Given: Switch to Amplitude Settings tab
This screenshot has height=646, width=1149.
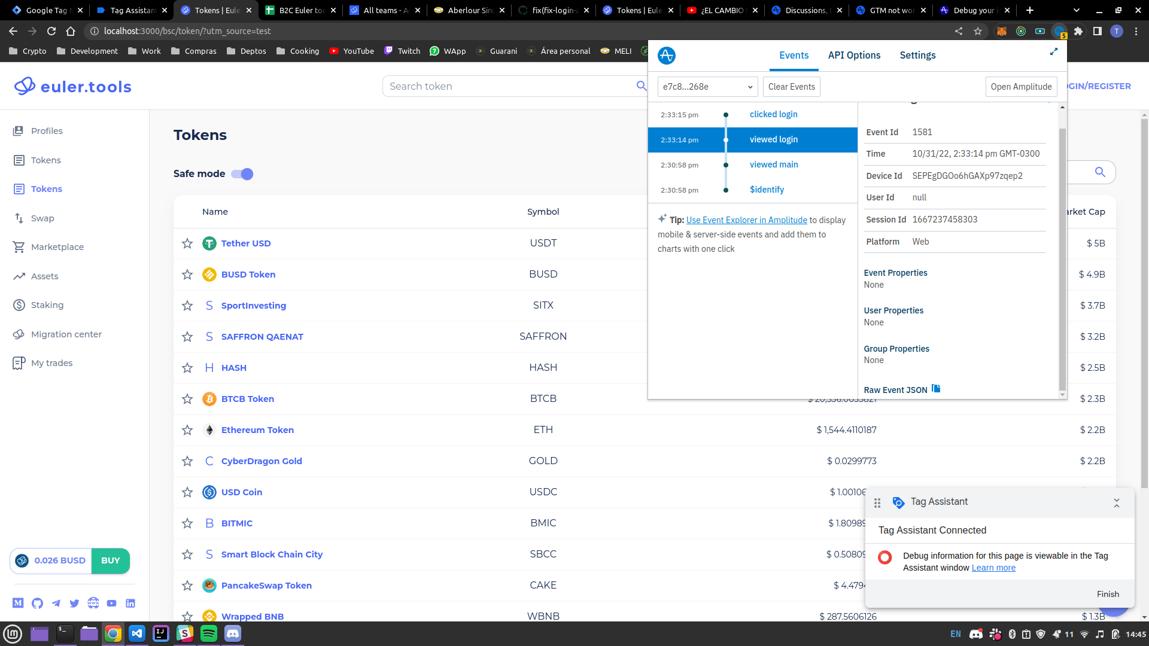Looking at the screenshot, I should (x=917, y=55).
